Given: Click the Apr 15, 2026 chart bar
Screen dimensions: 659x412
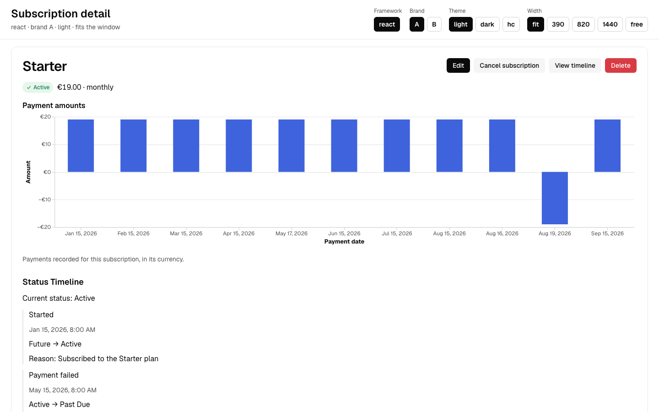Looking at the screenshot, I should (x=239, y=146).
